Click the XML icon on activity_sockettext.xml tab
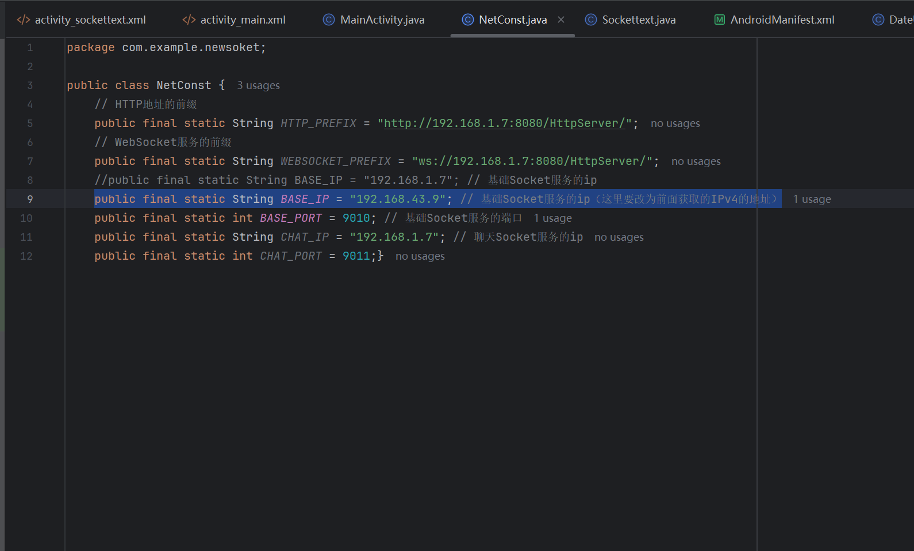 click(24, 20)
